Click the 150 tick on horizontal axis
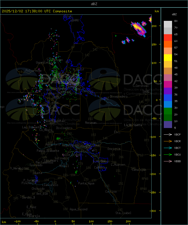This screenshot has height=225, width=188. coord(110,222)
